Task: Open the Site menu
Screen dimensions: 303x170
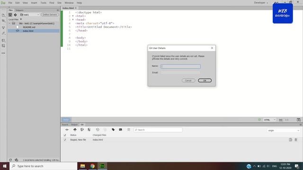Action: click(59, 3)
